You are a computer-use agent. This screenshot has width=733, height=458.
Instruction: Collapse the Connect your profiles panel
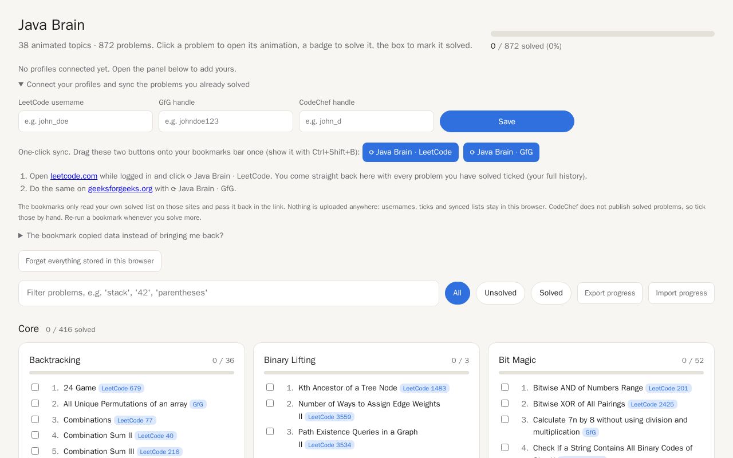134,84
